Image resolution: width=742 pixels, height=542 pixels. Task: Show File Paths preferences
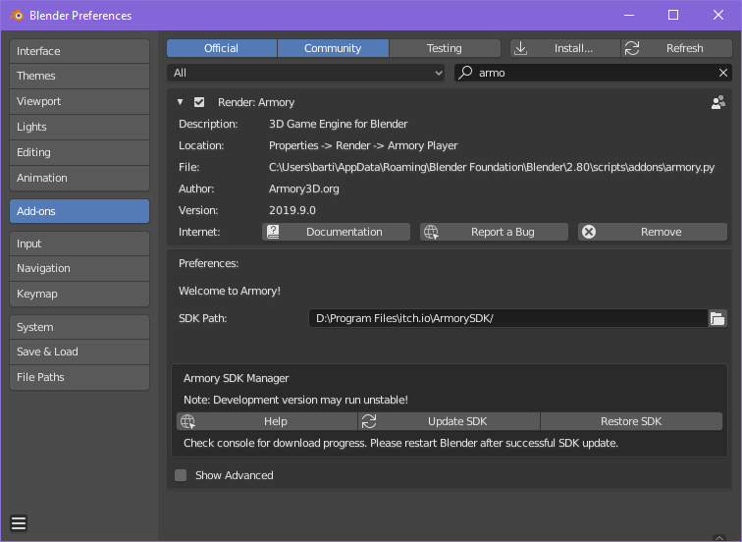[79, 377]
